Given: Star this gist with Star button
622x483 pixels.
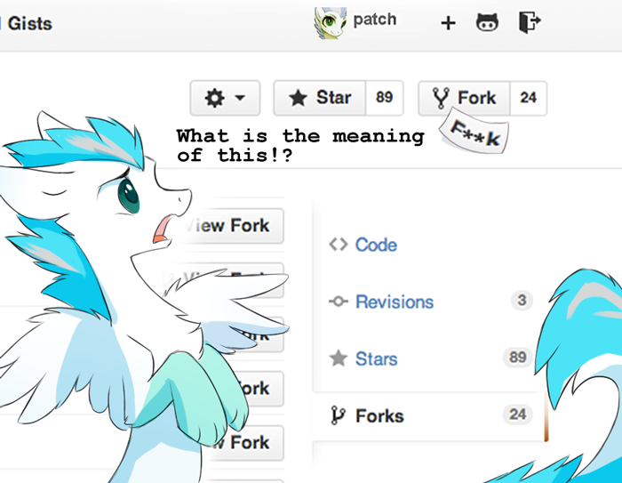Looking at the screenshot, I should pos(320,98).
